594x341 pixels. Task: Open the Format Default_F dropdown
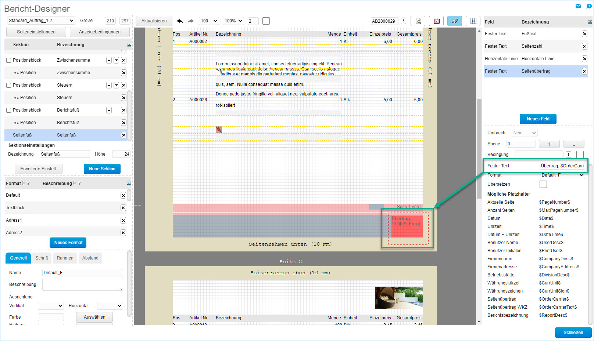click(562, 175)
